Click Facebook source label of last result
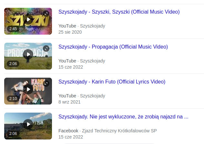 (68, 131)
